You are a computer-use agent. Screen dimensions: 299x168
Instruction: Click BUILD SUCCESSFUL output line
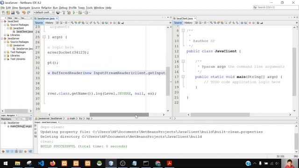84,146
